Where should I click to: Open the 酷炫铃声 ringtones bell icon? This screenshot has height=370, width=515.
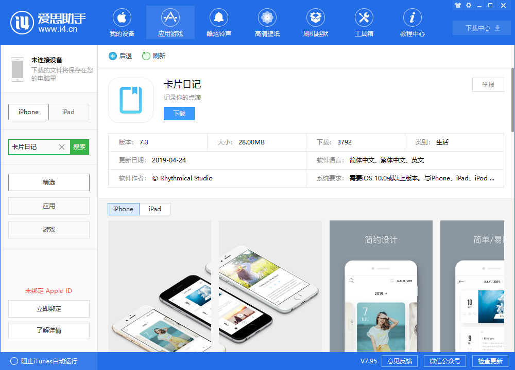click(x=219, y=18)
